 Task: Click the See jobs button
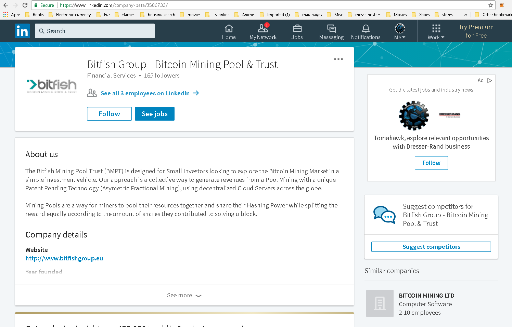tap(155, 114)
